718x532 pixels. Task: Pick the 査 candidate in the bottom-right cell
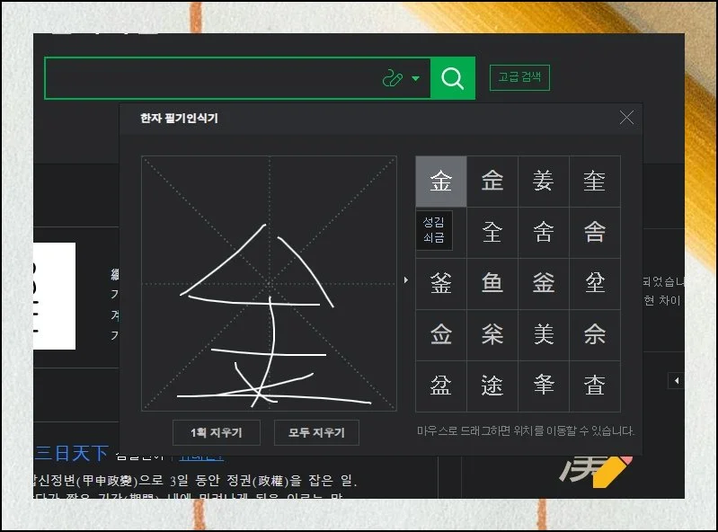click(x=594, y=386)
